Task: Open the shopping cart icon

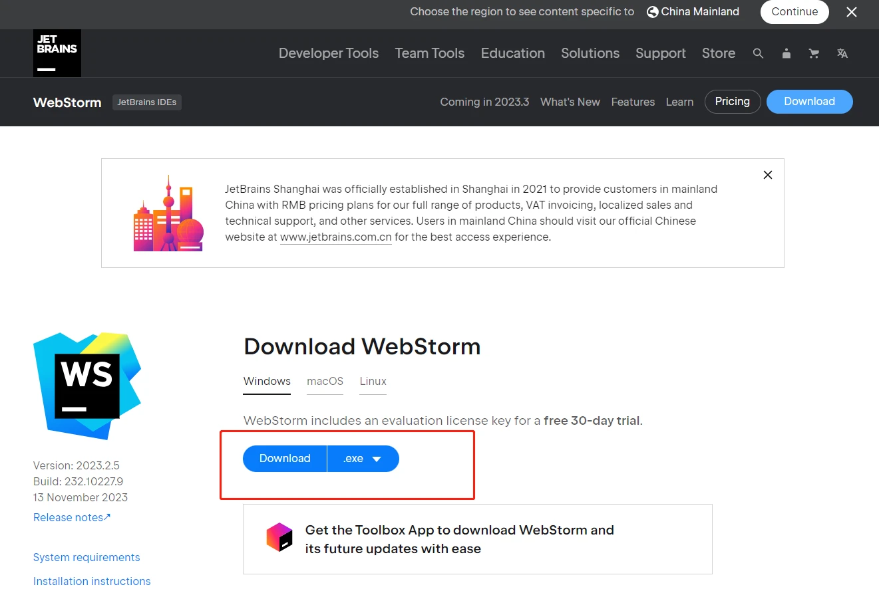Action: [x=814, y=53]
